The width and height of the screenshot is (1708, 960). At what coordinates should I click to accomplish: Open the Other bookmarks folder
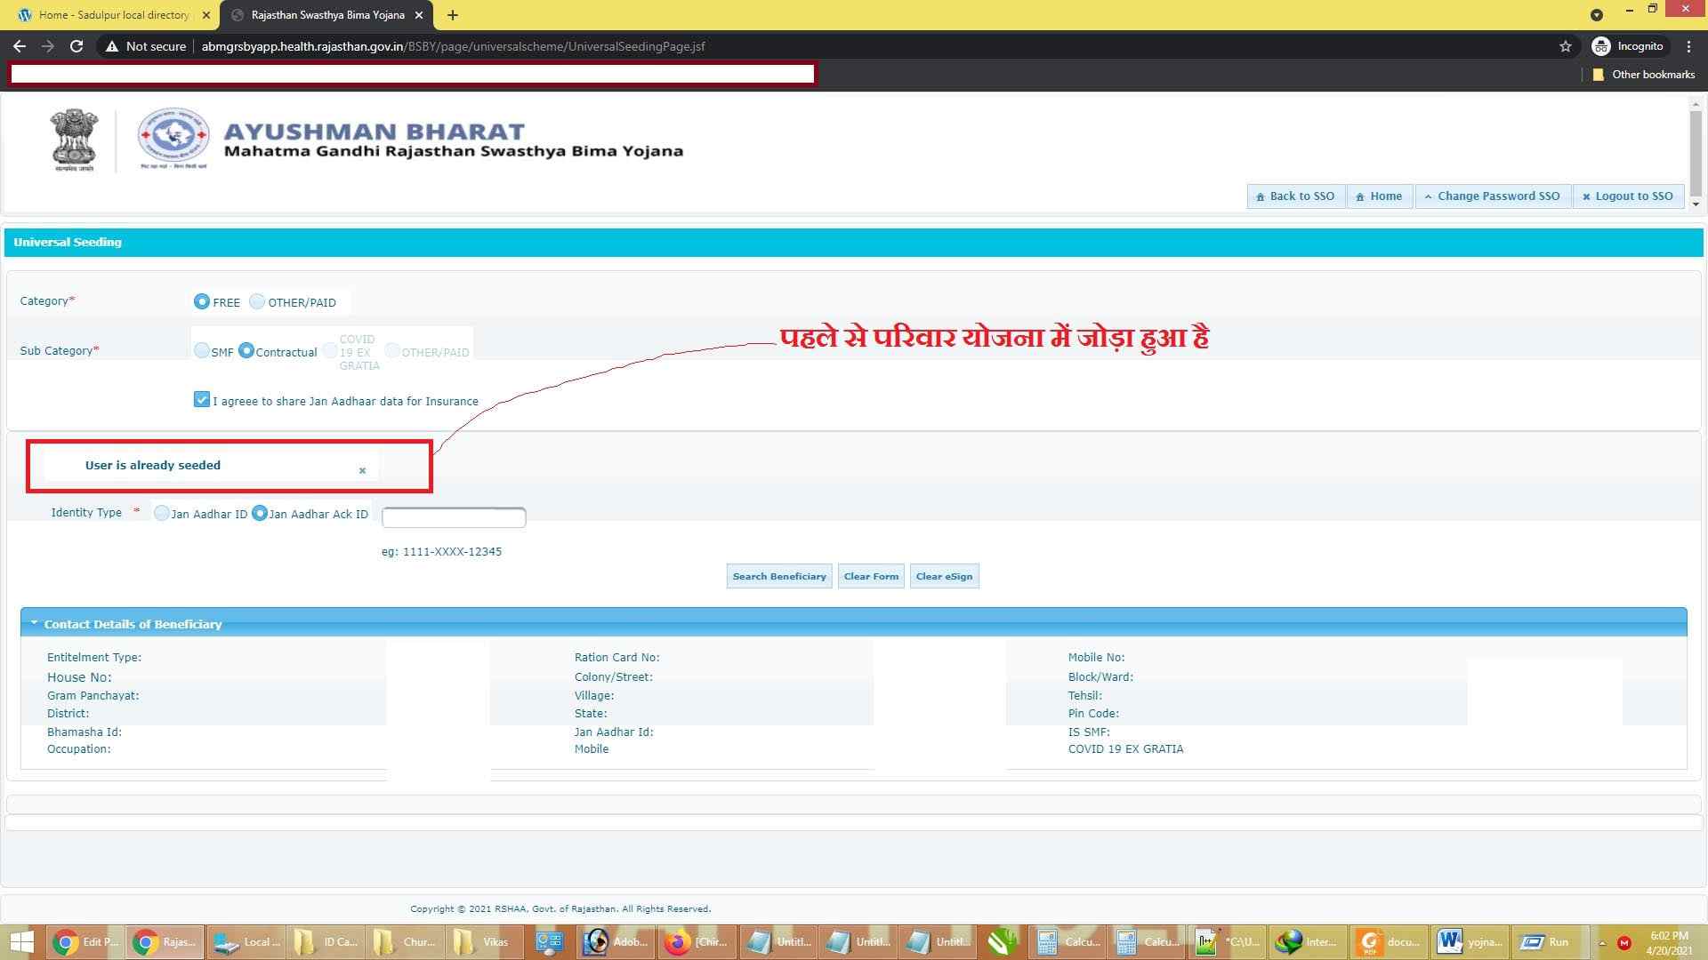[1644, 75]
